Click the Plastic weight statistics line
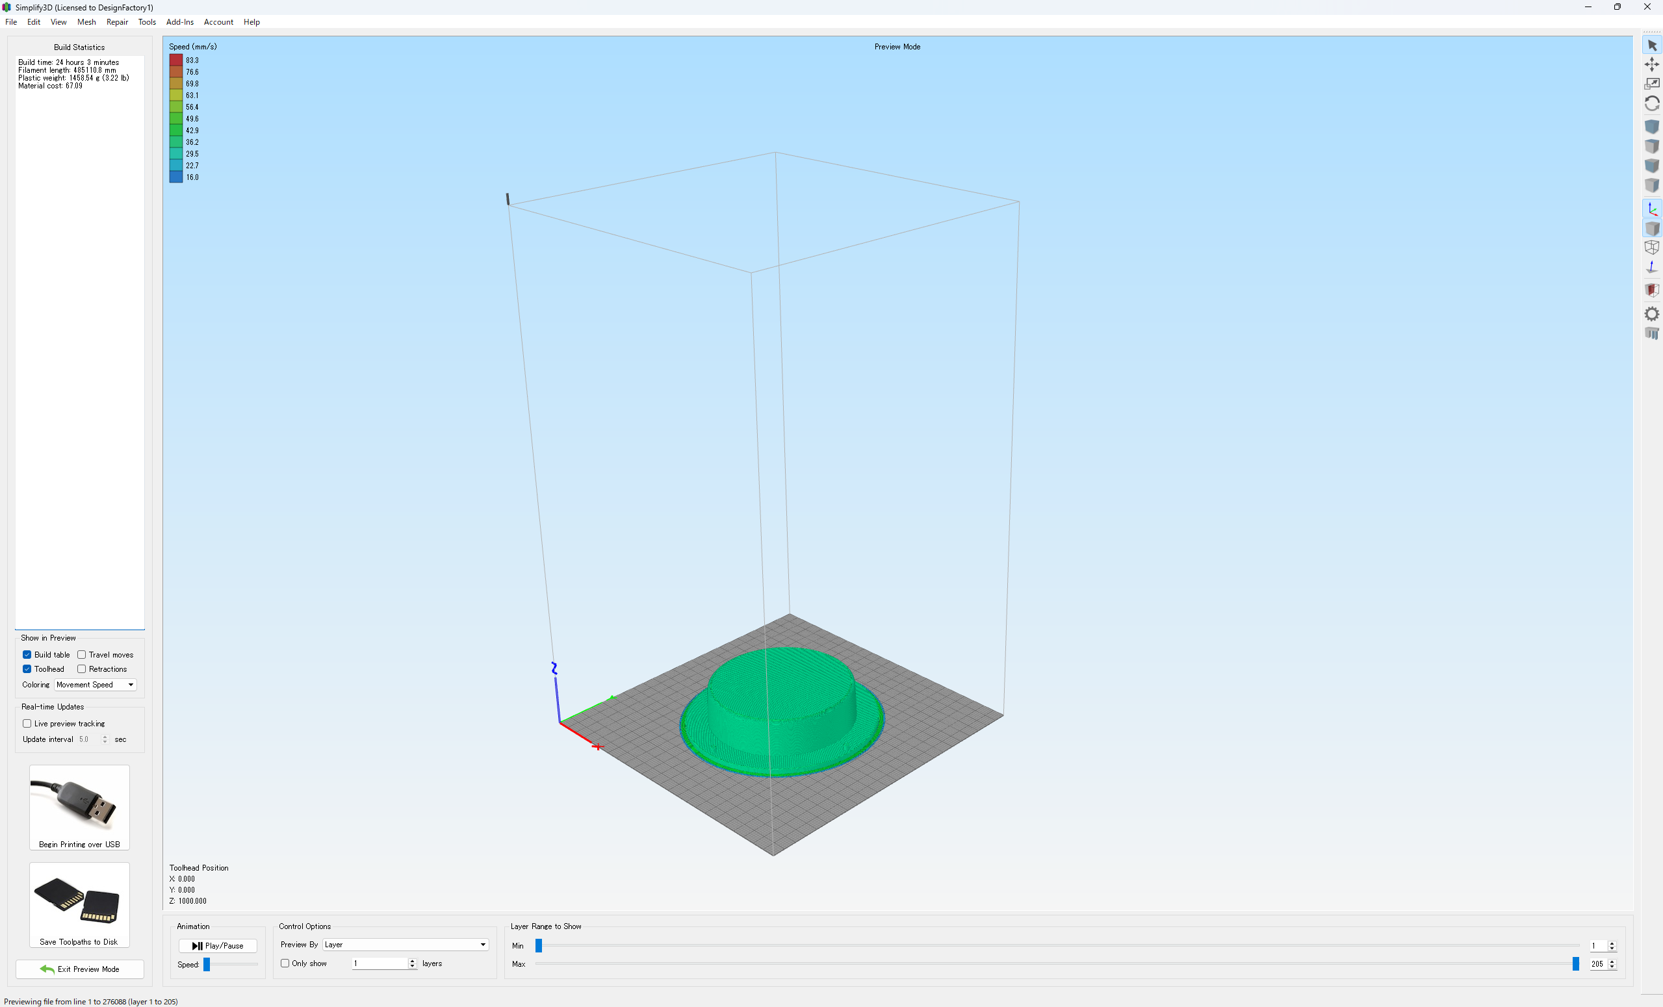This screenshot has height=1007, width=1663. 73,77
